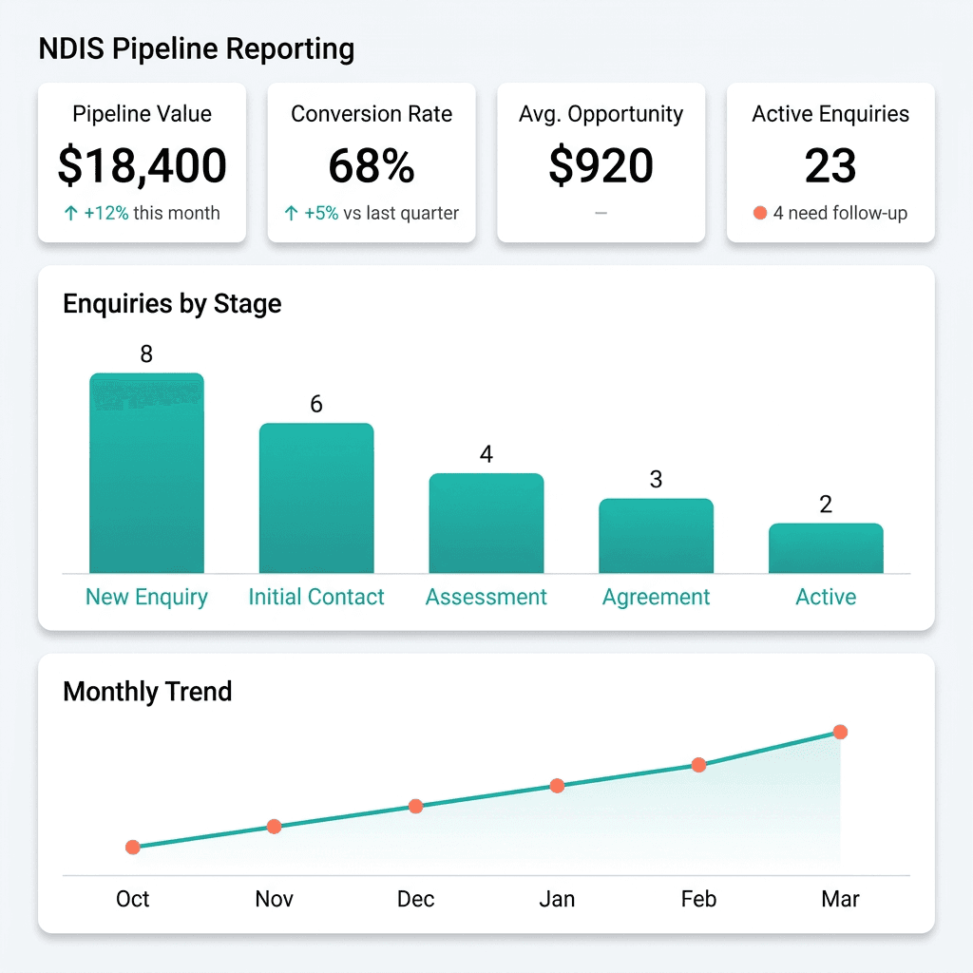Click the Jan label on the trend axis
This screenshot has width=973, height=973.
[x=557, y=899]
